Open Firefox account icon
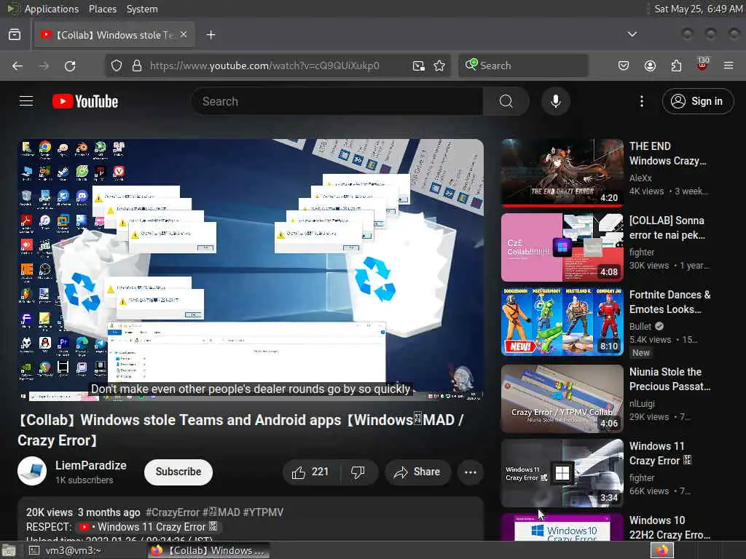746x559 pixels. (650, 66)
